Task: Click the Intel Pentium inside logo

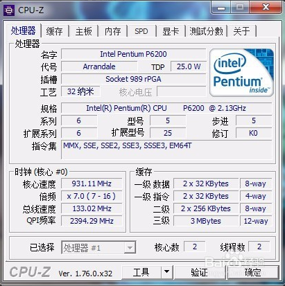Action: click(241, 73)
